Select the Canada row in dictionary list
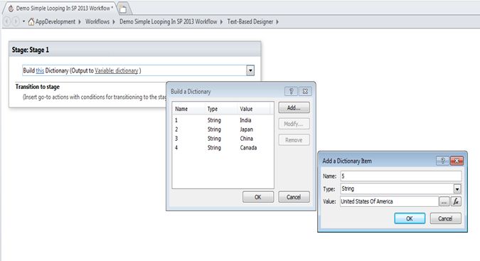The height and width of the screenshot is (261, 480). [223, 148]
